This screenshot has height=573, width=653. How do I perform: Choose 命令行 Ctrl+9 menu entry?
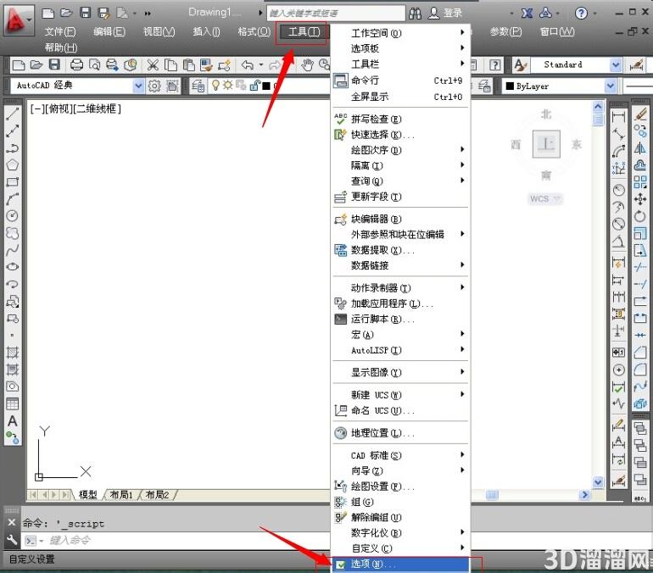click(x=400, y=81)
